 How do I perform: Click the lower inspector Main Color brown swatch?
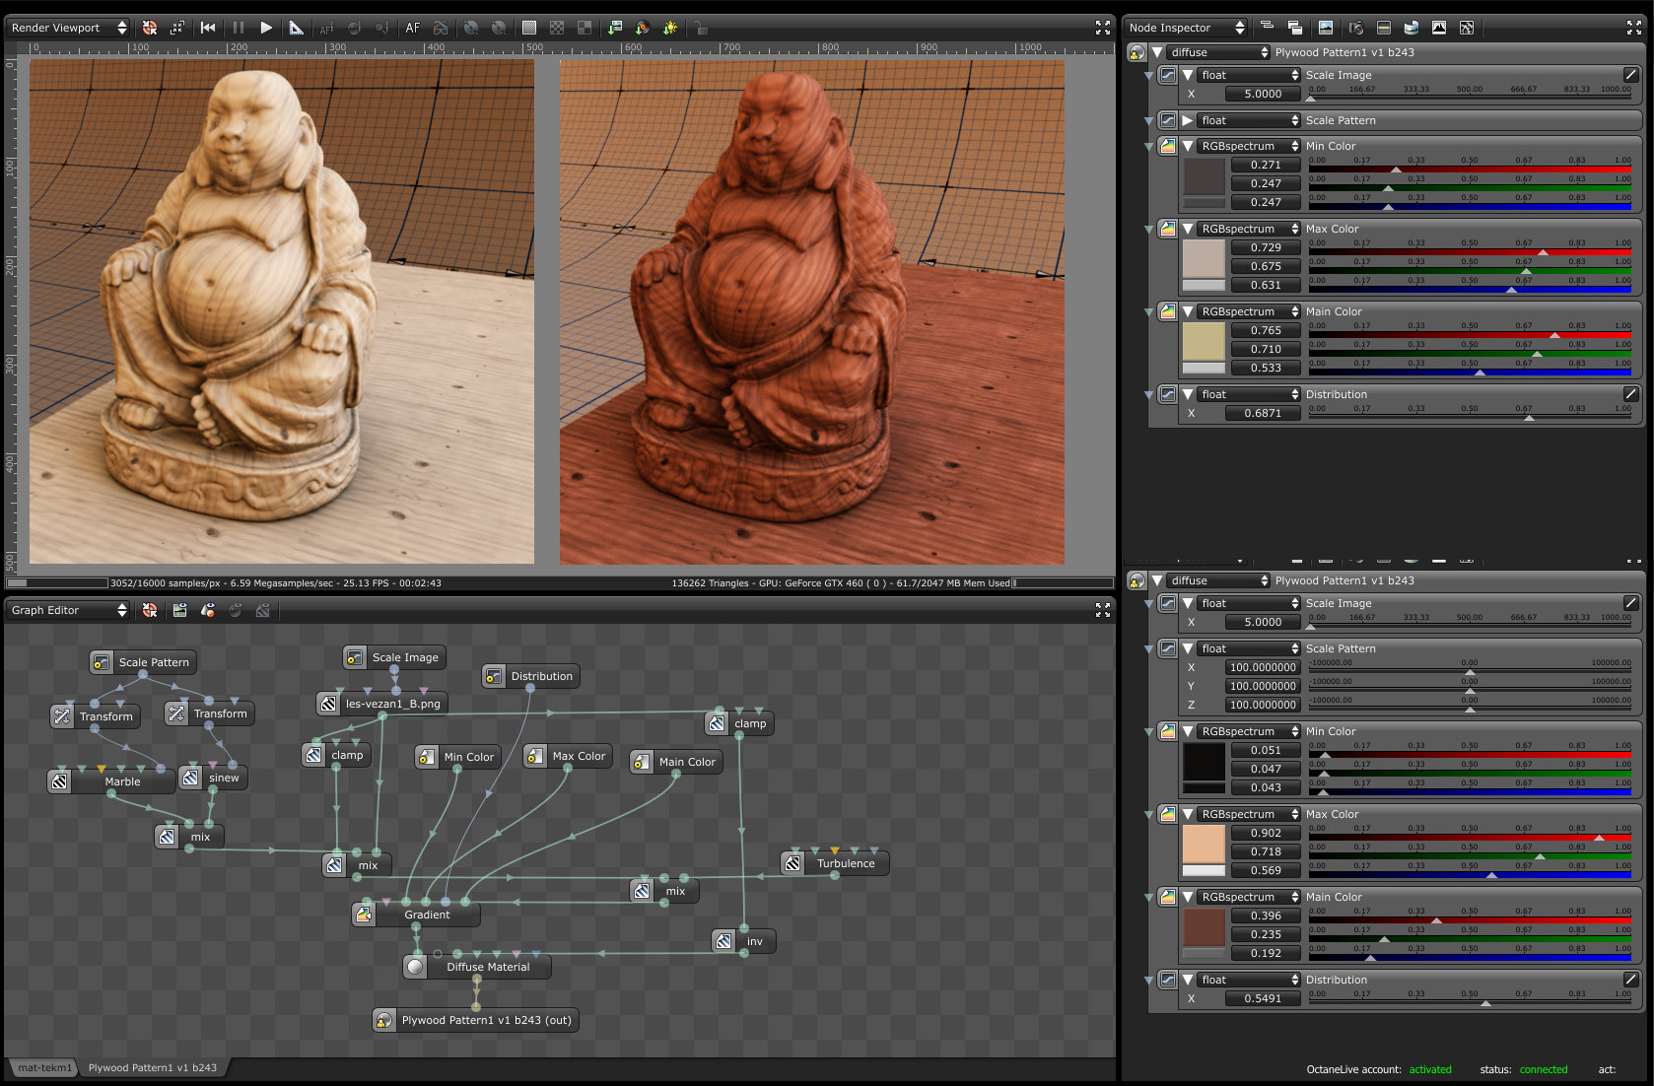pyautogui.click(x=1204, y=926)
